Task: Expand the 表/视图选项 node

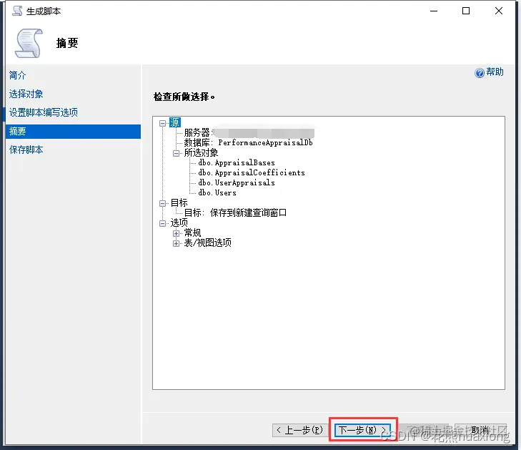Action: pyautogui.click(x=176, y=243)
